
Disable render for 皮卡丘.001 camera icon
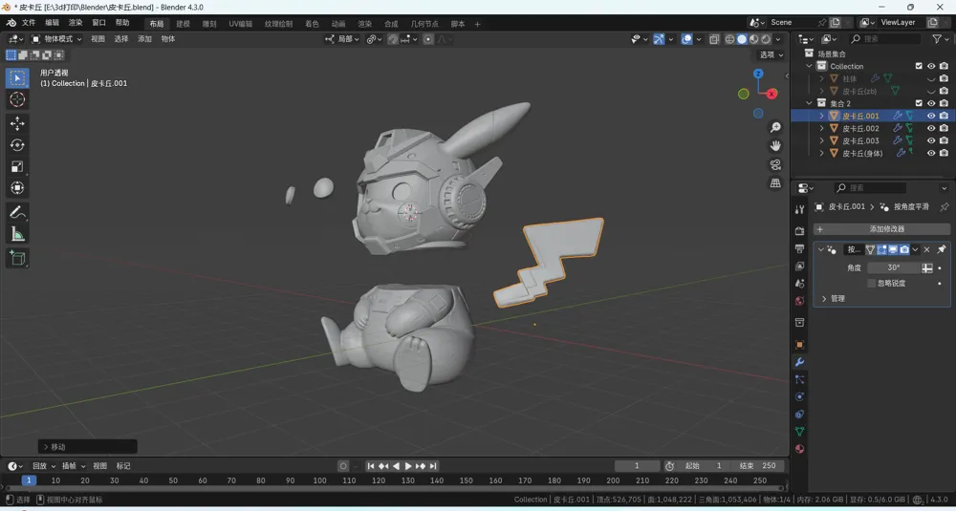pyautogui.click(x=944, y=116)
